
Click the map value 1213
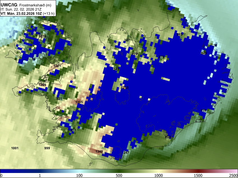[125, 88]
